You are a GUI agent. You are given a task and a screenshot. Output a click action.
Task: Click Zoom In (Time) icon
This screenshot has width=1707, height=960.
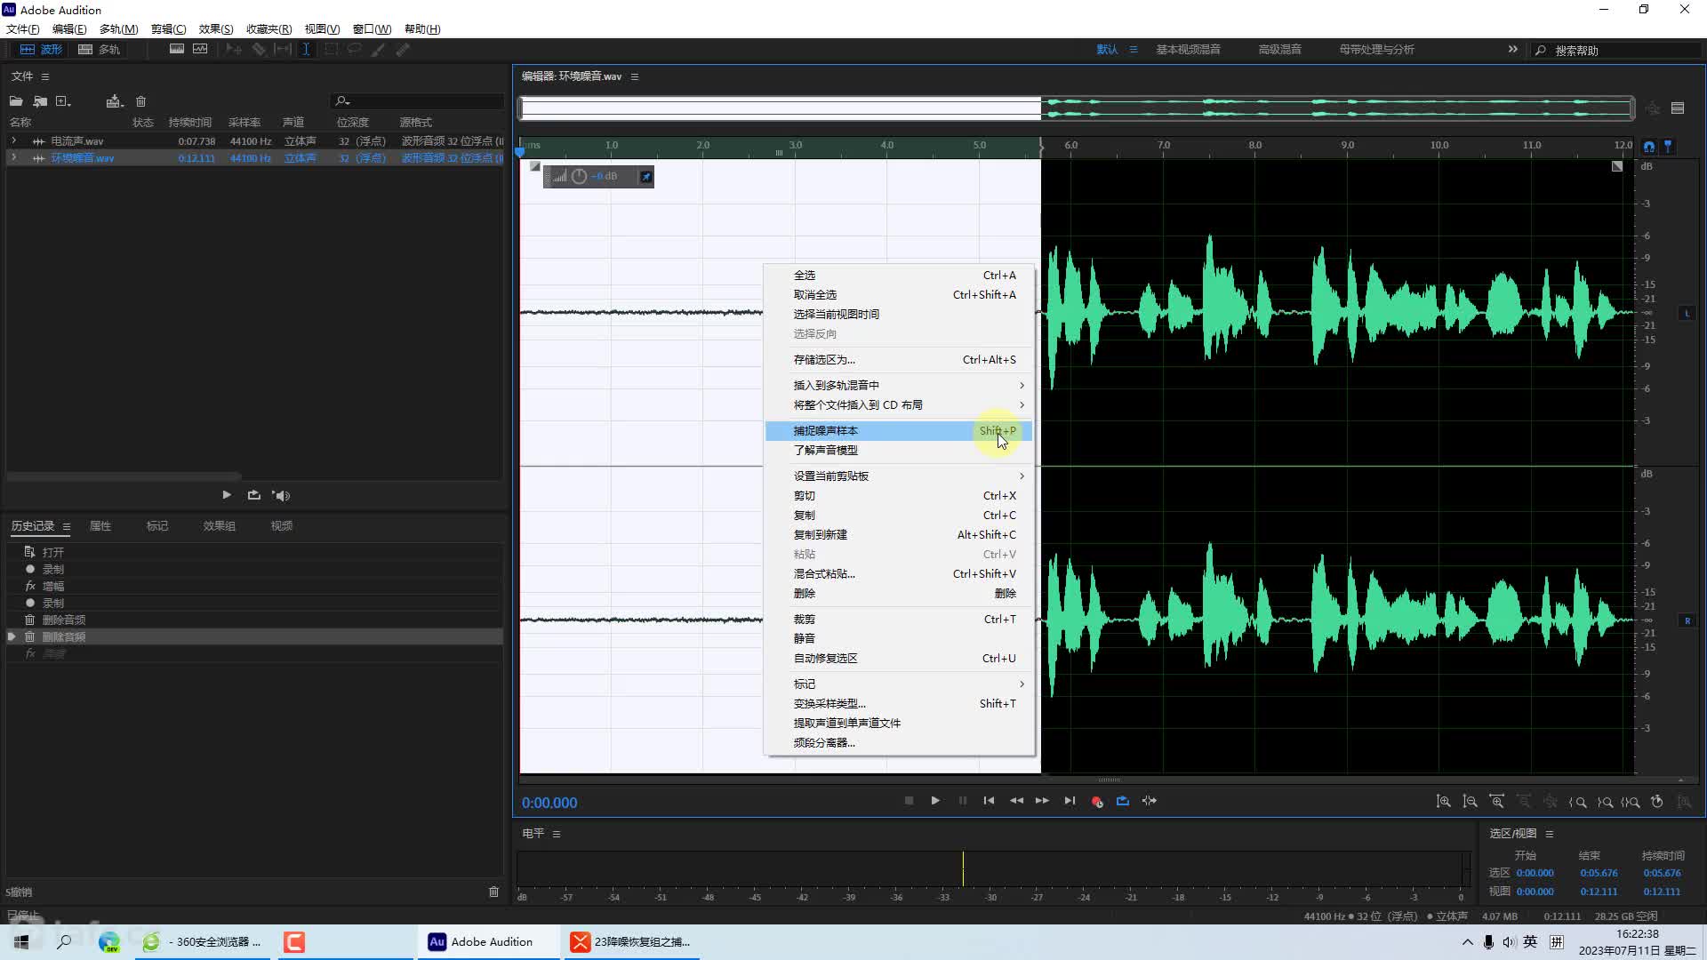click(1497, 802)
